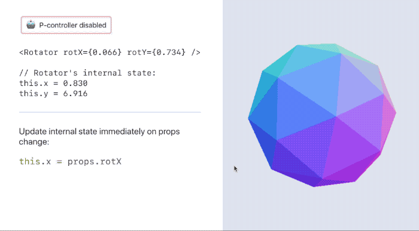Image resolution: width=419 pixels, height=231 pixels.
Task: Click the this.x = props.rotX code
Action: [x=70, y=161]
